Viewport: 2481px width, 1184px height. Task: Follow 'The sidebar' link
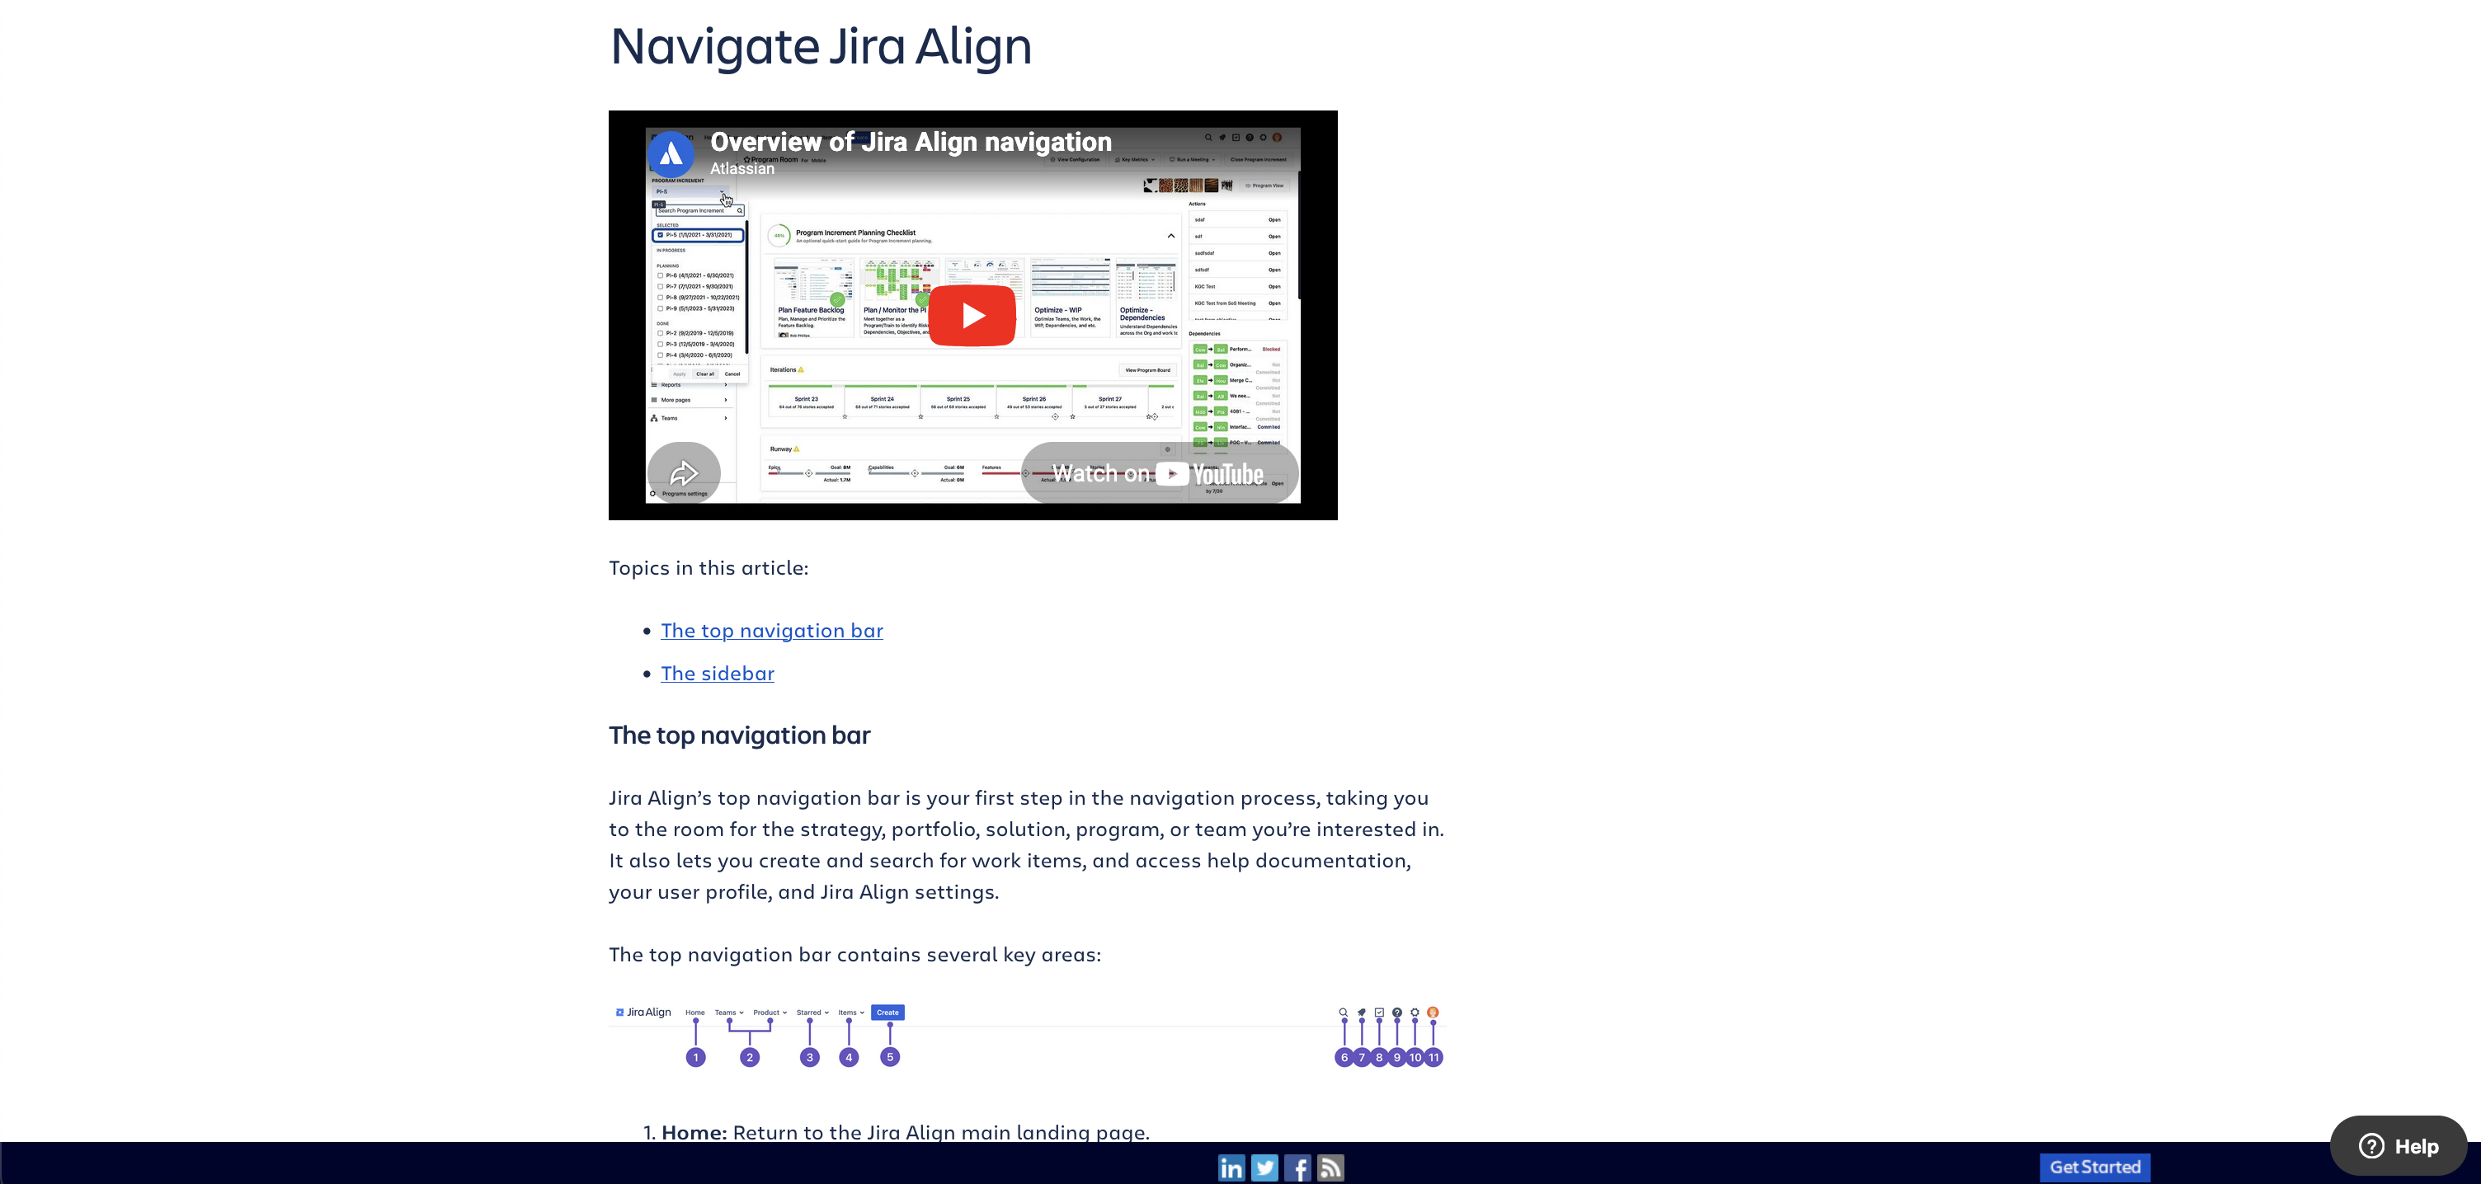pos(718,674)
